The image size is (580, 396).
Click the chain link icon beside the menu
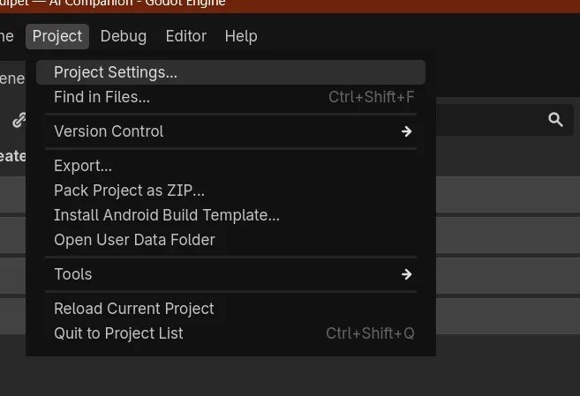[19, 120]
